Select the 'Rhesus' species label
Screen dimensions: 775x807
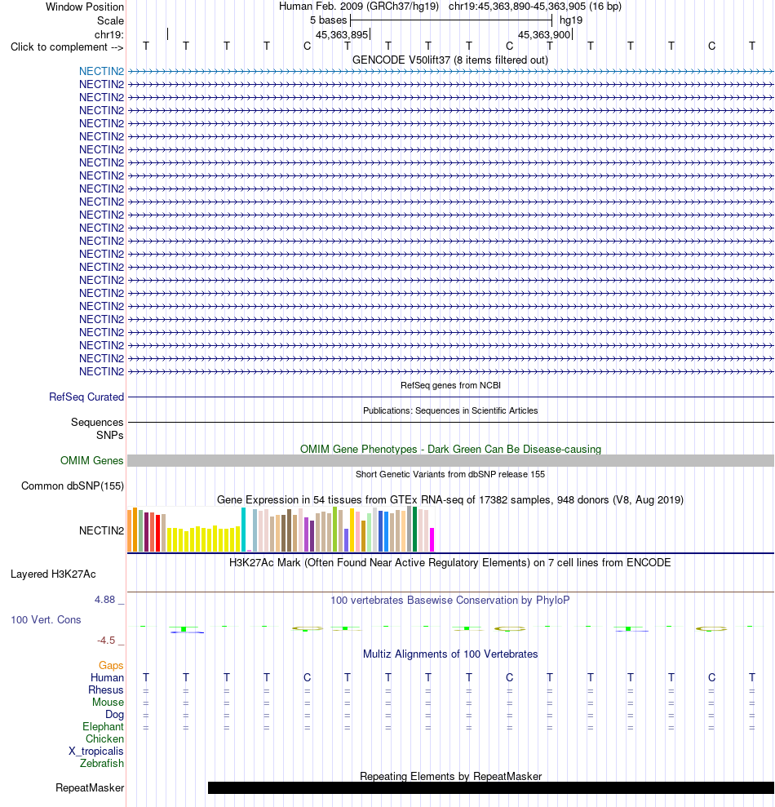point(105,689)
